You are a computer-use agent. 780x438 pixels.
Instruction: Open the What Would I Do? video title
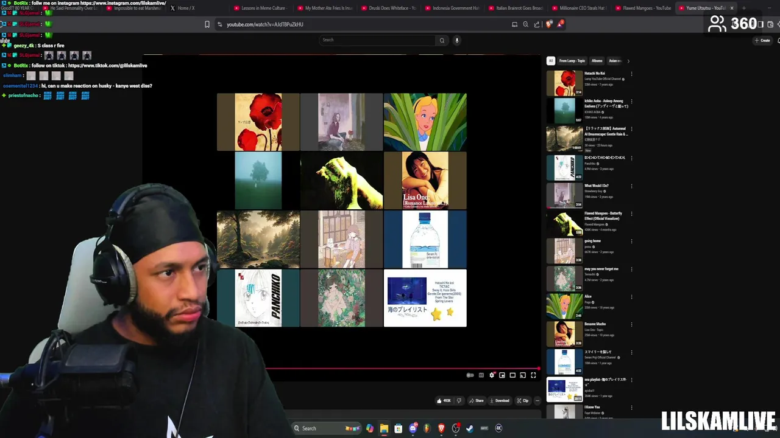[x=597, y=186]
